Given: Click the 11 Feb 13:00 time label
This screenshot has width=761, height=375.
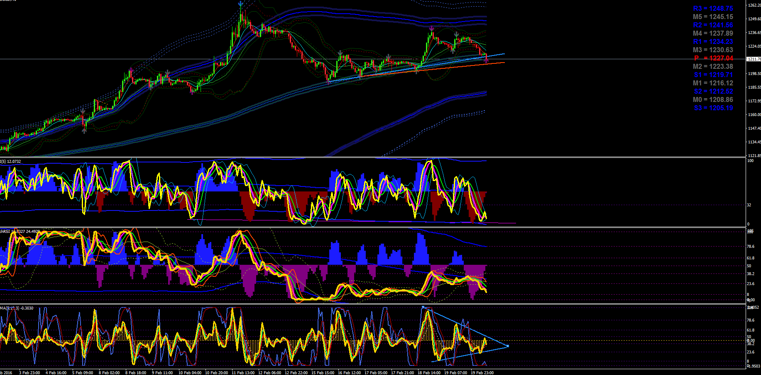Looking at the screenshot, I should coord(243,373).
